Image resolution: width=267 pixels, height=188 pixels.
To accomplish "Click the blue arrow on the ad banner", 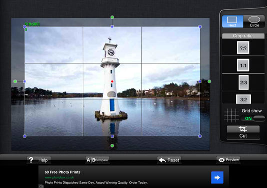I will tap(217, 178).
